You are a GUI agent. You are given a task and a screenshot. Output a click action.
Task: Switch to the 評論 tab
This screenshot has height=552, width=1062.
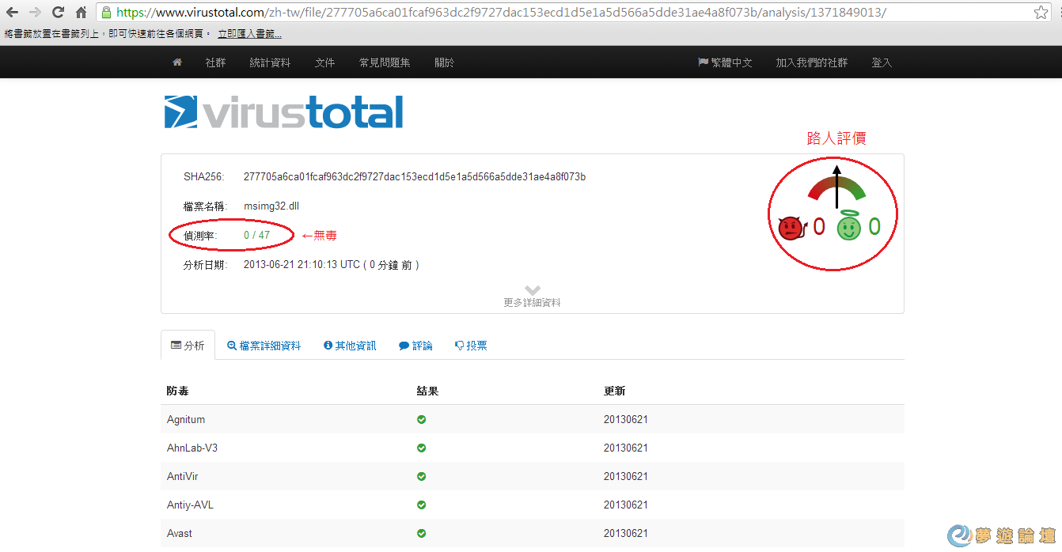415,346
